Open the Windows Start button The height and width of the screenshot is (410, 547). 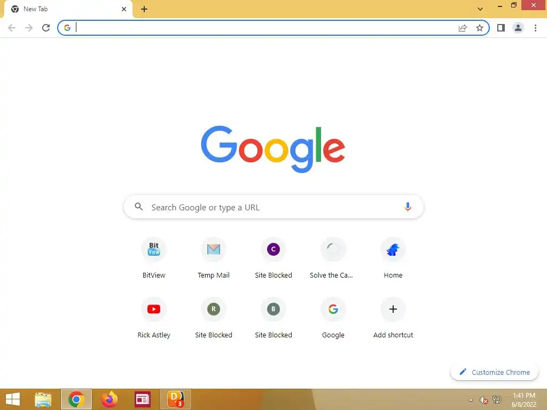pyautogui.click(x=13, y=399)
